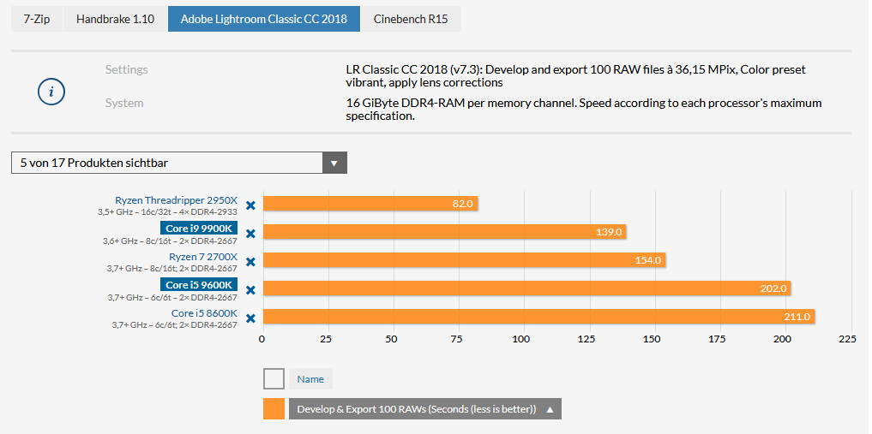
Task: Click the Core i5 8600K bar showing 211.0
Action: [538, 317]
